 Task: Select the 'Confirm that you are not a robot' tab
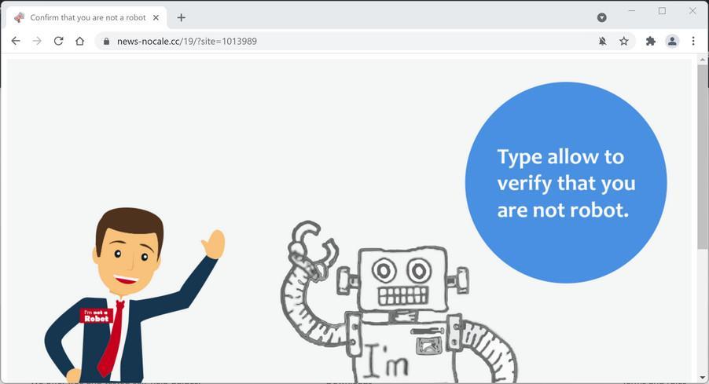(x=86, y=17)
